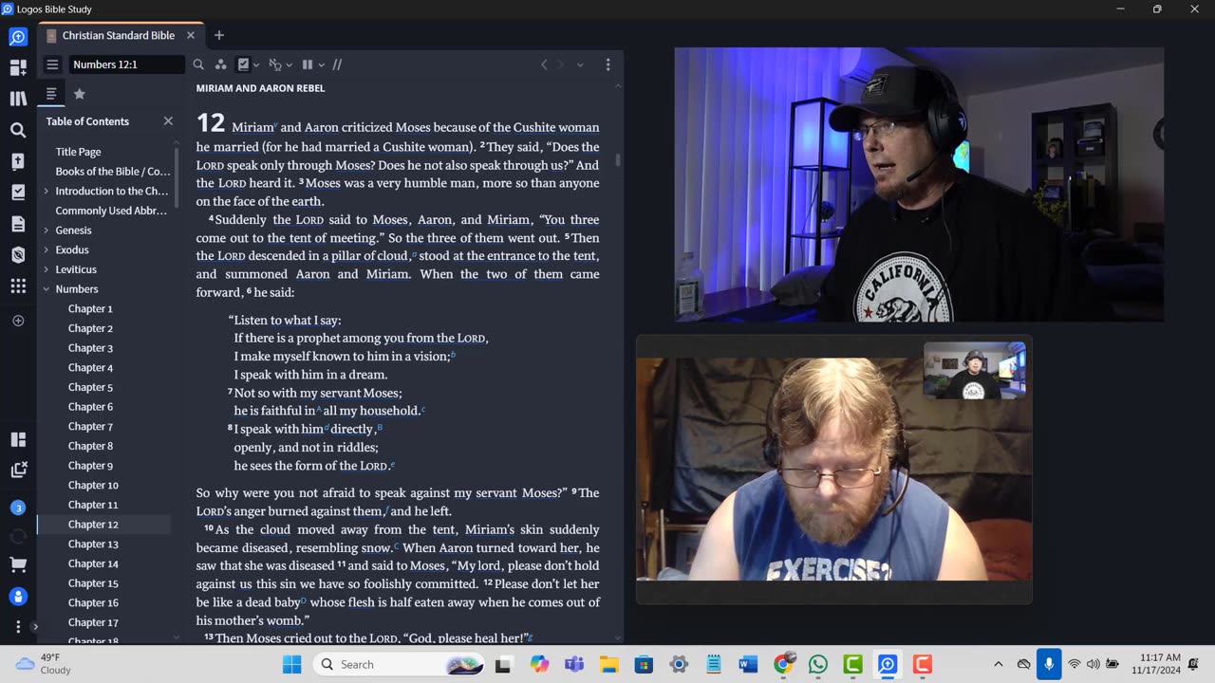The height and width of the screenshot is (683, 1215).
Task: Open the interlinear dropdown arrow
Action: click(289, 65)
